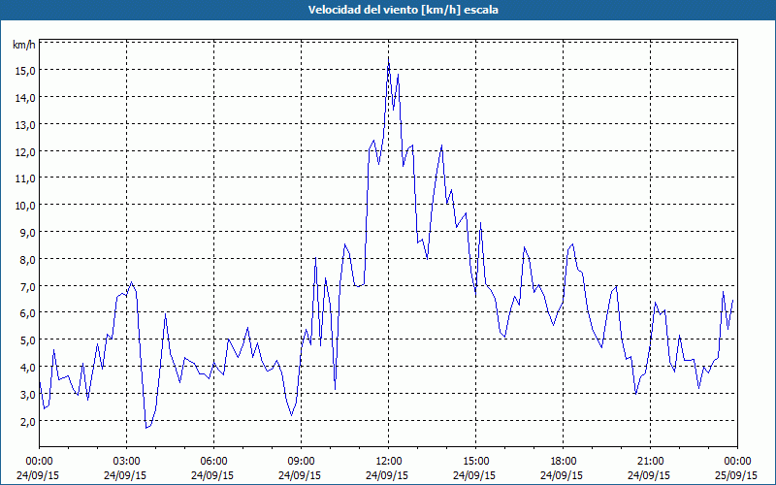
Task: Click the 'km/h' axis unit label
Action: point(24,45)
